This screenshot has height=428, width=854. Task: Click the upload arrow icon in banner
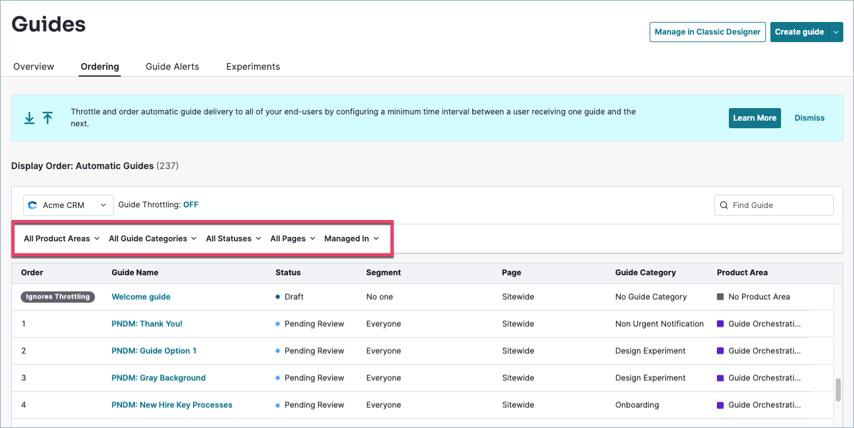pyautogui.click(x=48, y=118)
